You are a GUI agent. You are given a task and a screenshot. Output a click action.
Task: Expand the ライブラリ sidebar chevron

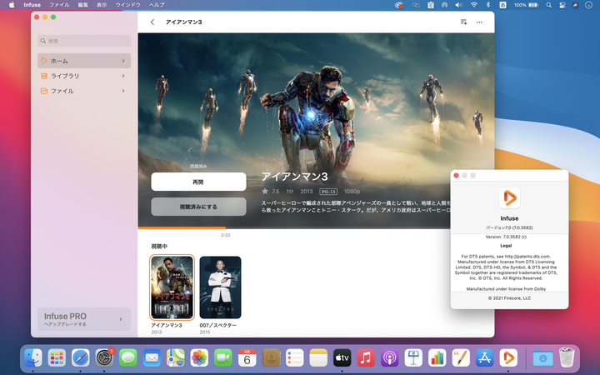(x=123, y=76)
